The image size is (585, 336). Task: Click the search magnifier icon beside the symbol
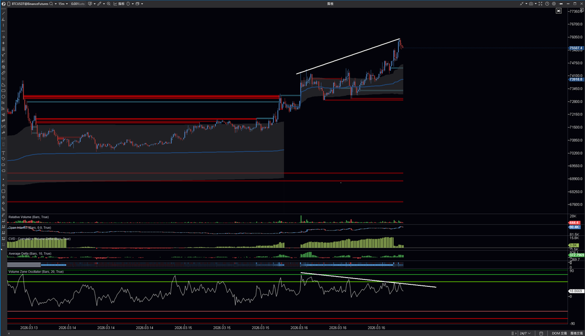click(51, 3)
